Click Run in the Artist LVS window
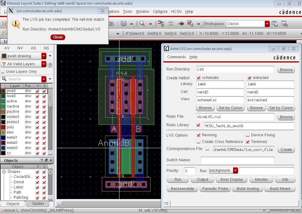 click(x=177, y=179)
